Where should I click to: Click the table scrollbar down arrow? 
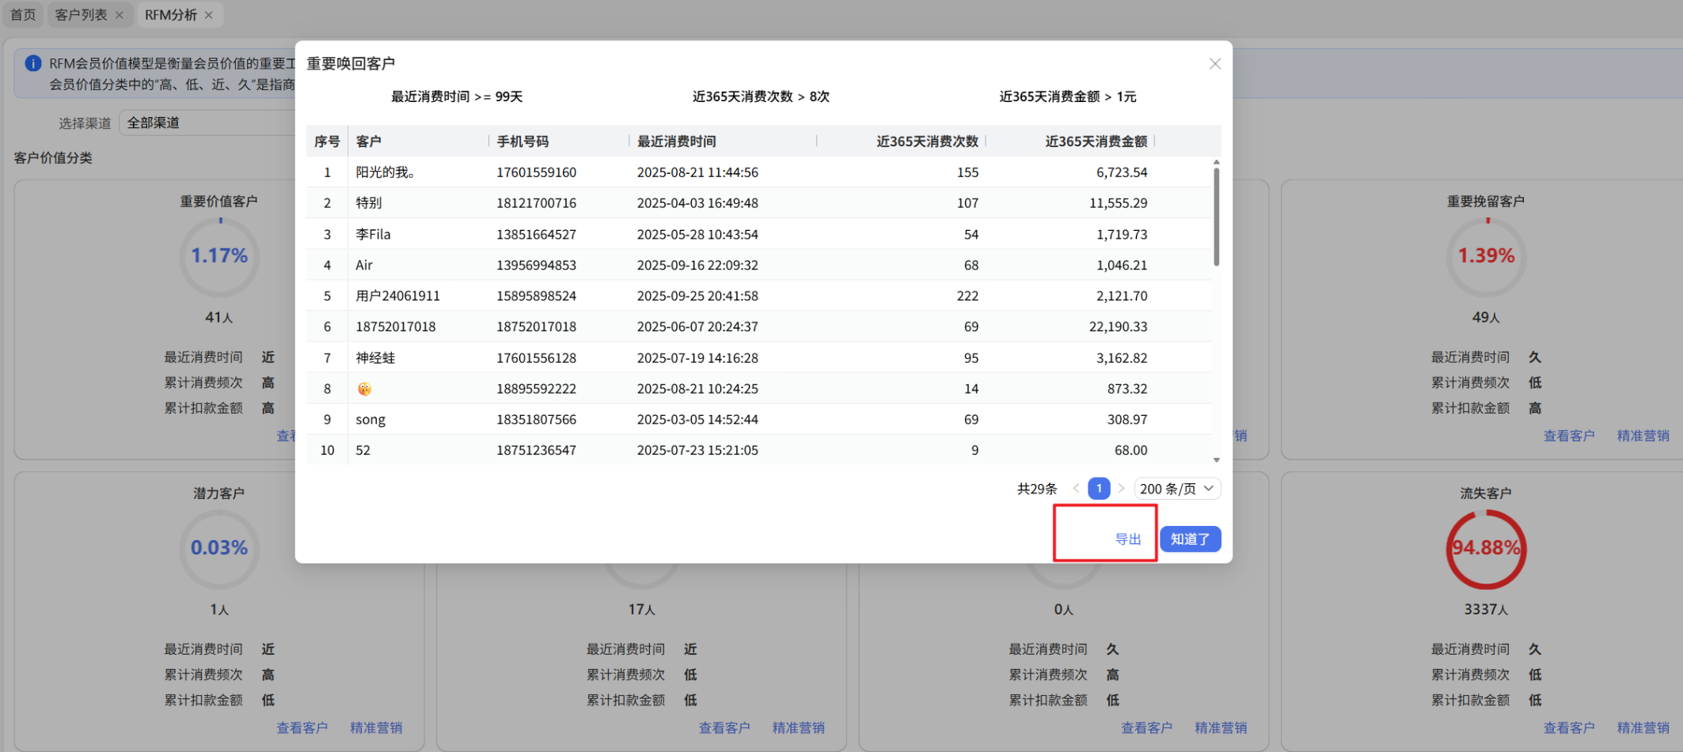click(x=1217, y=460)
